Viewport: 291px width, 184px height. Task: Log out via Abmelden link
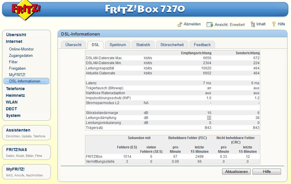[x=192, y=24]
